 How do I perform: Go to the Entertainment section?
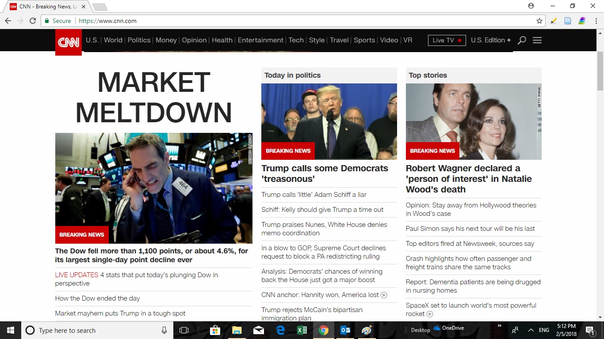click(260, 40)
